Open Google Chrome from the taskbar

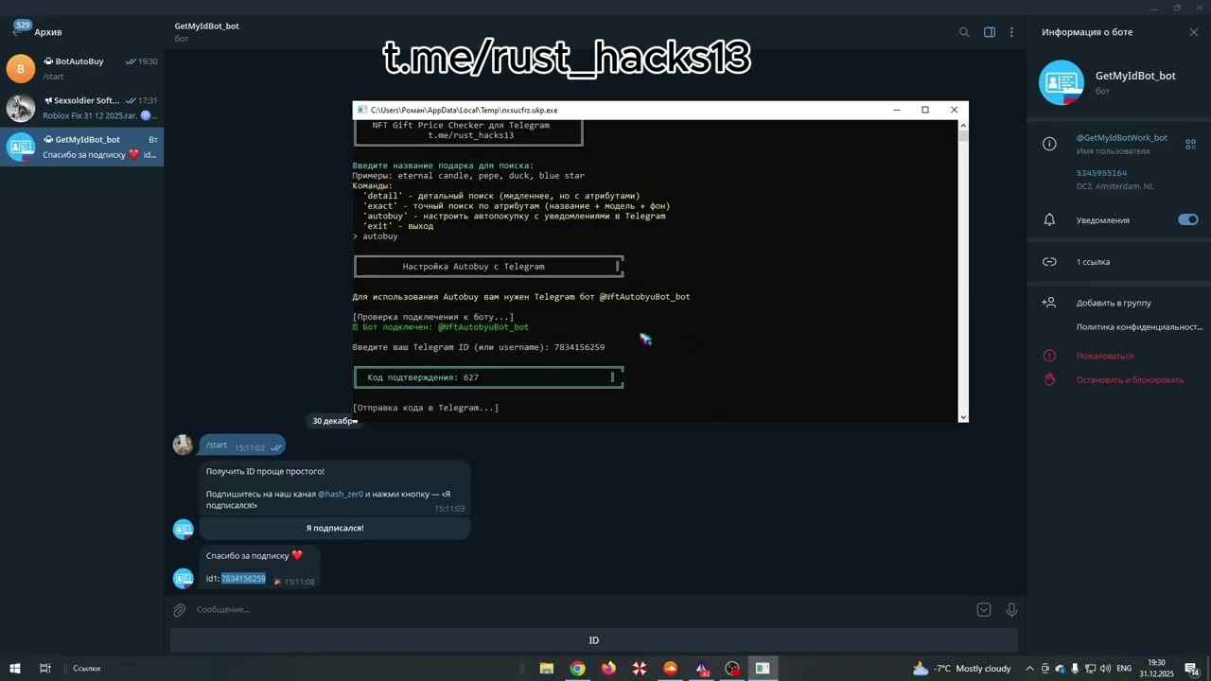pos(577,668)
